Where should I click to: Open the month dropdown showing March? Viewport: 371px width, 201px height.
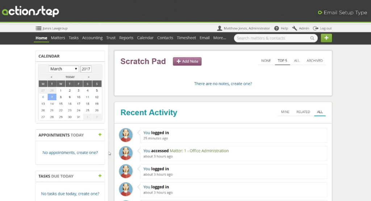(x=64, y=69)
